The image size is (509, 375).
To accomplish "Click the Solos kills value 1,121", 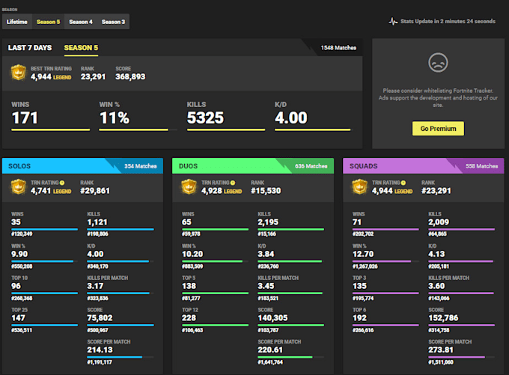I will tap(97, 222).
